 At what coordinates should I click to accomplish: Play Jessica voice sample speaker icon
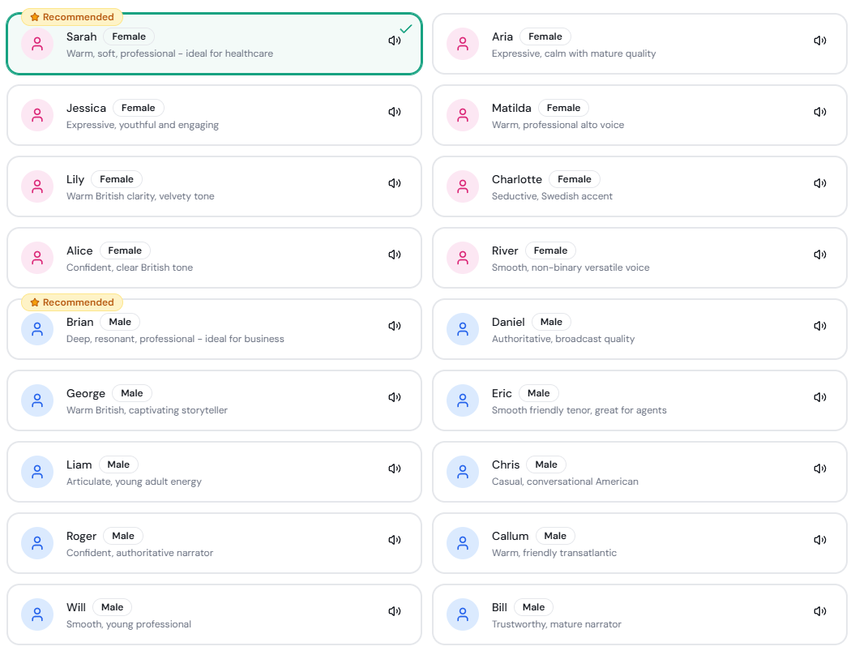(x=395, y=112)
